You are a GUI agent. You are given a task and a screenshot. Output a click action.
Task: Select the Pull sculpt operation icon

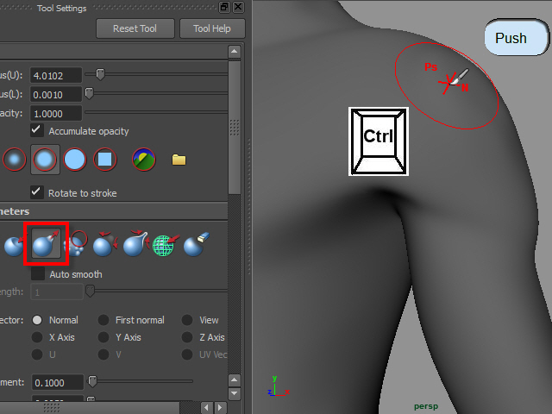(x=46, y=245)
